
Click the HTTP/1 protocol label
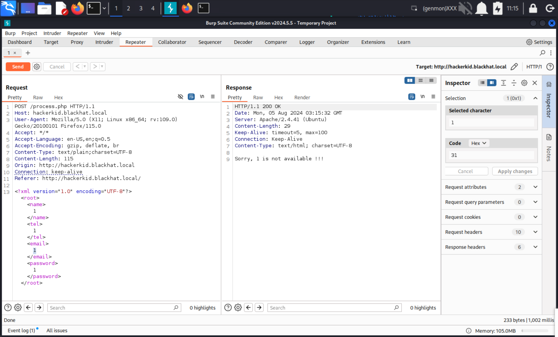tap(534, 67)
